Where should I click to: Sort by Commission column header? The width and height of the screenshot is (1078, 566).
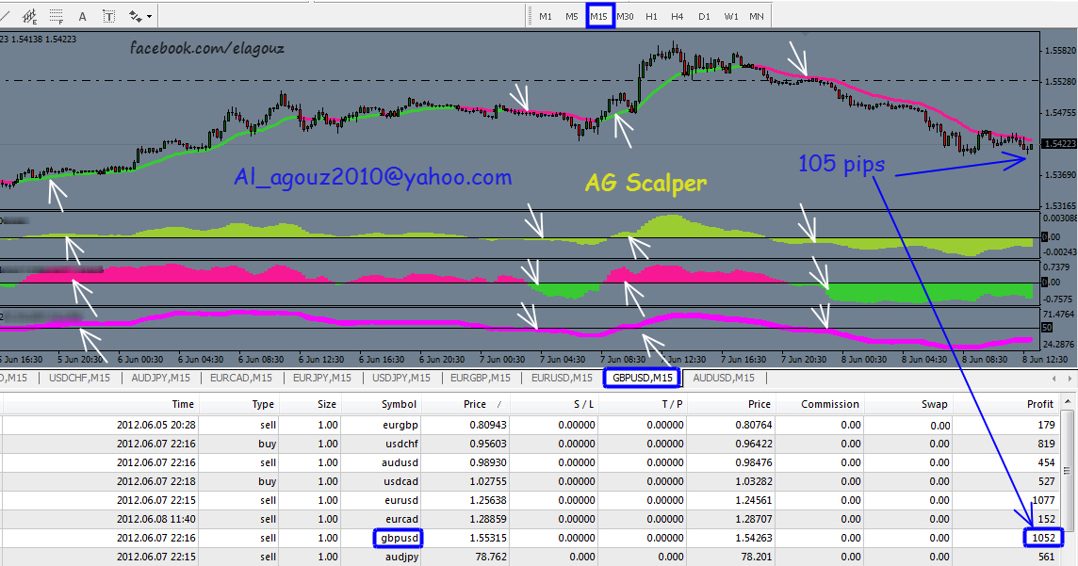tap(830, 404)
